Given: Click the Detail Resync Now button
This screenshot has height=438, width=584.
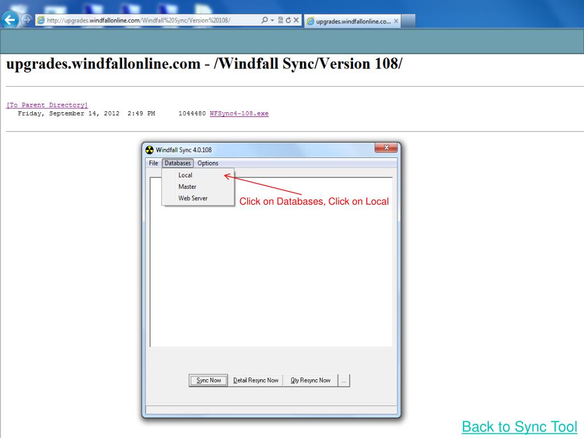Looking at the screenshot, I should coord(256,380).
